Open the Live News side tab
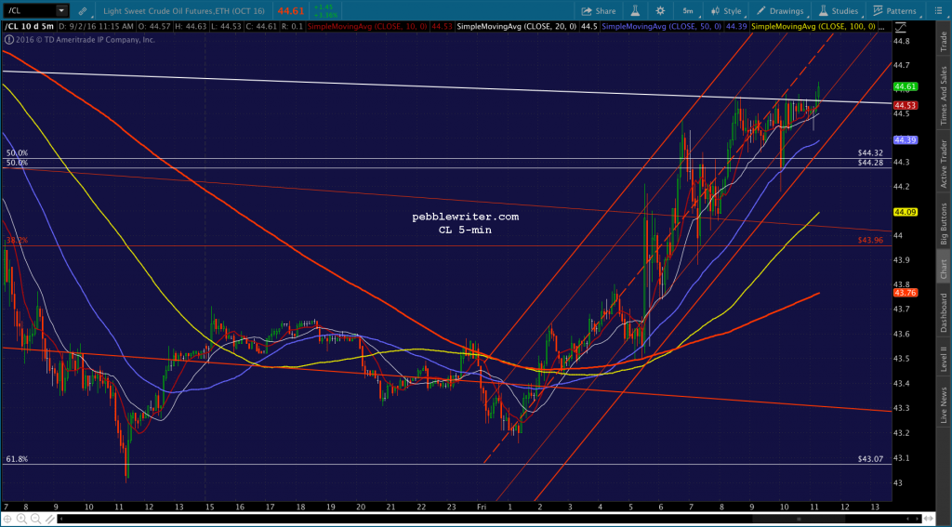 tap(944, 400)
